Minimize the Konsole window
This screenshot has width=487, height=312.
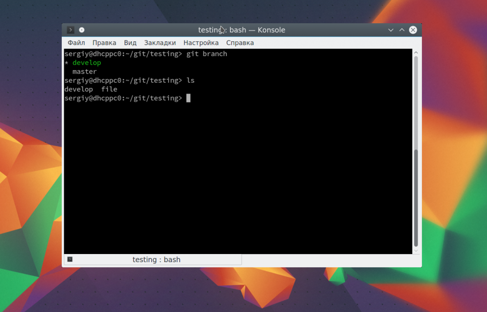tap(391, 30)
